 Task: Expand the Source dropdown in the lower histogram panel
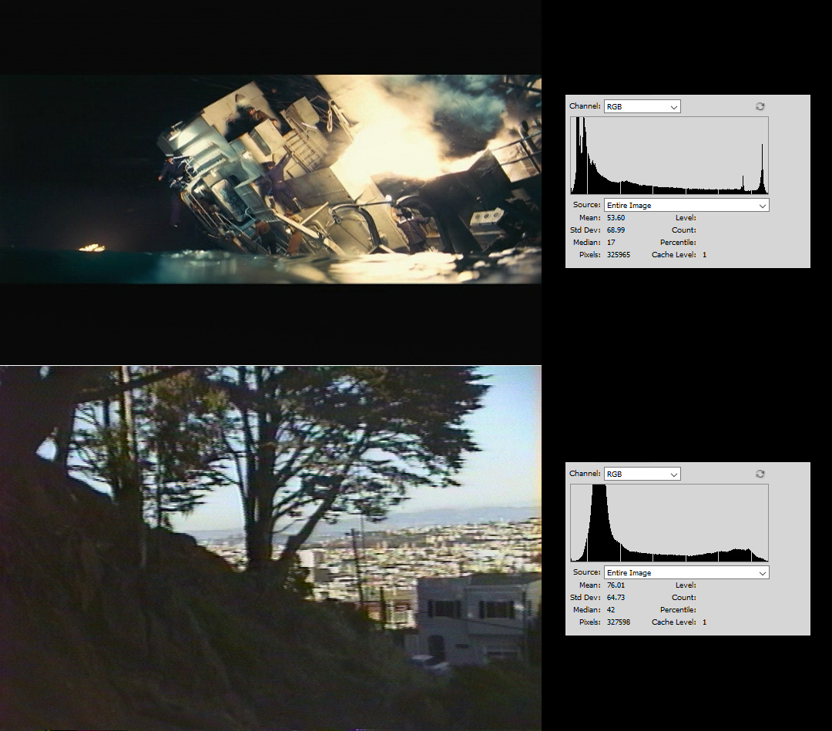(x=686, y=573)
